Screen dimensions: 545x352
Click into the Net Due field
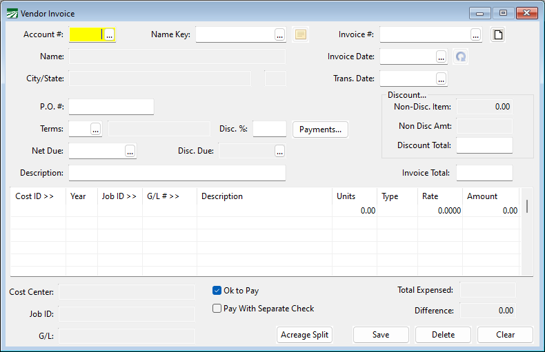click(x=97, y=151)
